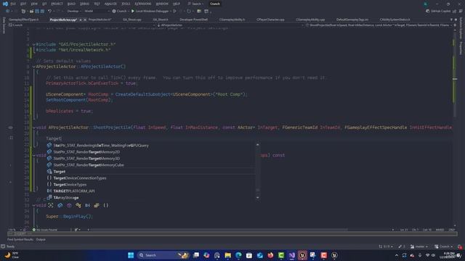Click the No issues found indicator
Viewport: 465px width, 261px height.
(45, 230)
